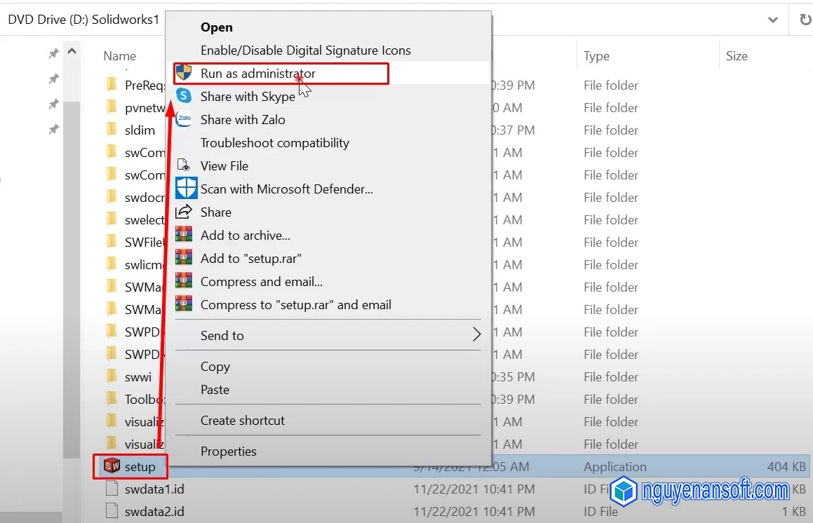Click the UAC shield icon on Run as administrator

click(x=184, y=73)
